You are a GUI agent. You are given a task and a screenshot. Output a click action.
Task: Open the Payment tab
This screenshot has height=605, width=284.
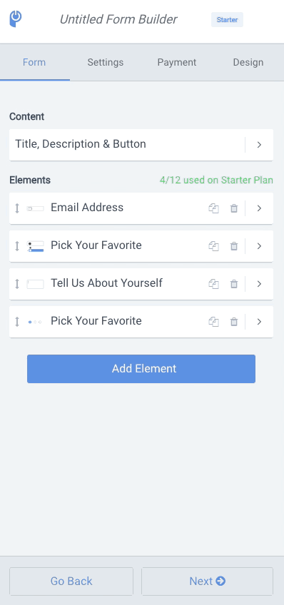tap(177, 63)
